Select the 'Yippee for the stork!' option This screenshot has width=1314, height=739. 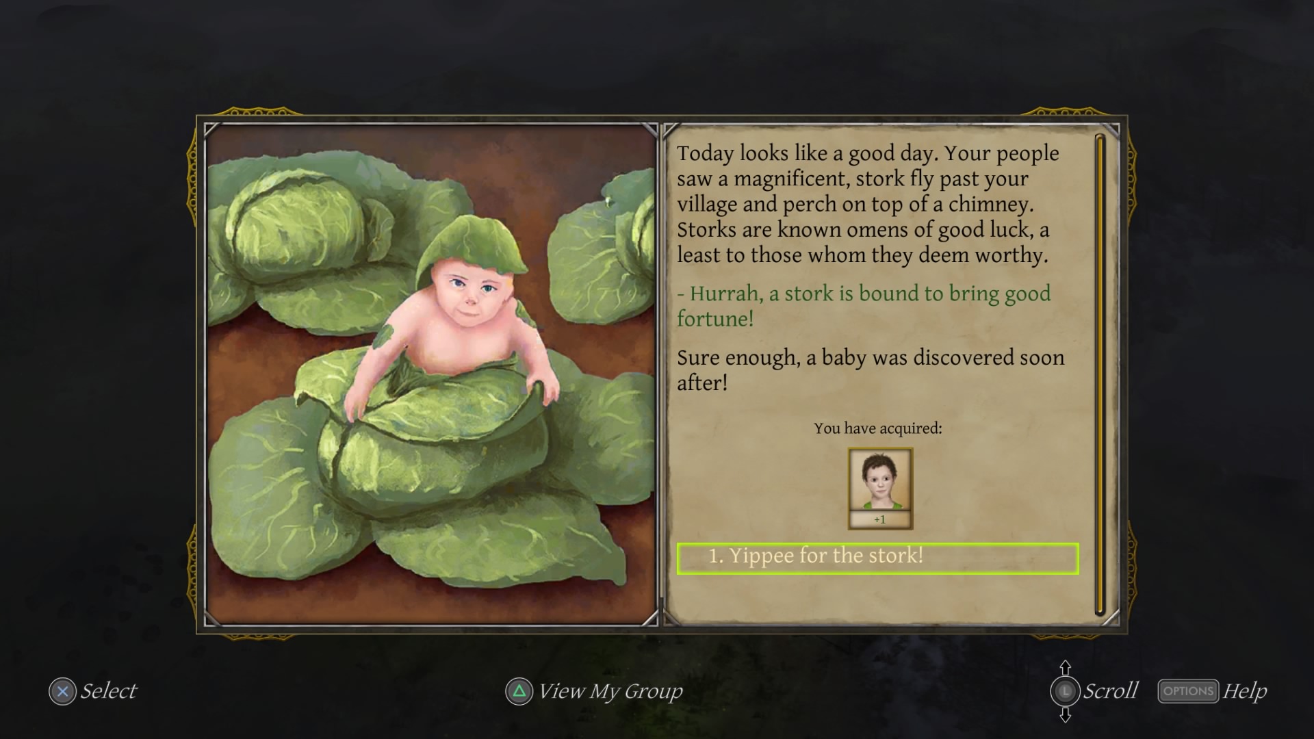pos(877,558)
